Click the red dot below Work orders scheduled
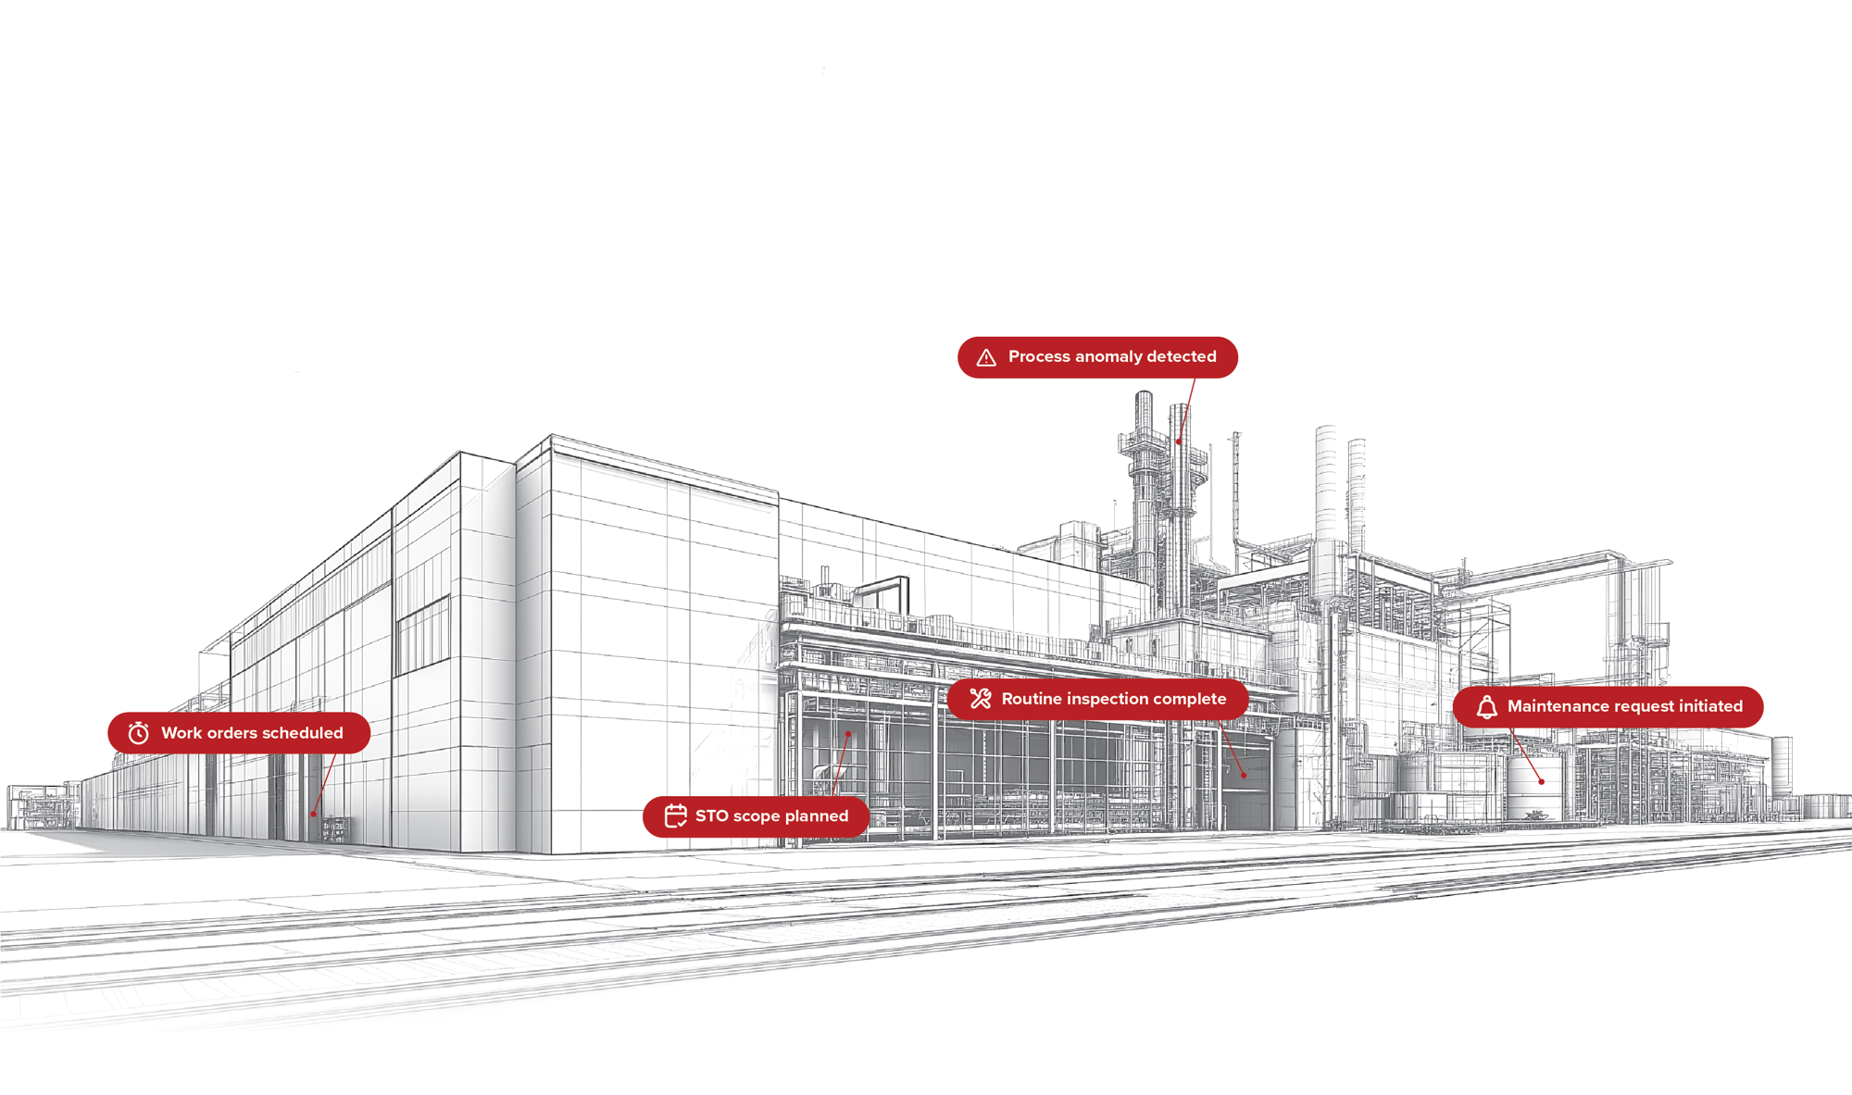This screenshot has height=1095, width=1852. pos(314,815)
